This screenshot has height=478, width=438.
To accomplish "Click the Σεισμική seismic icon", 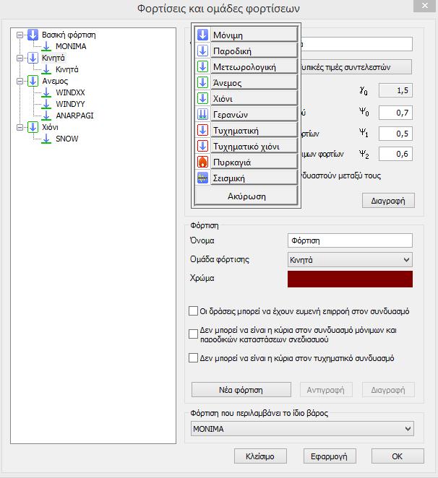I will point(202,178).
